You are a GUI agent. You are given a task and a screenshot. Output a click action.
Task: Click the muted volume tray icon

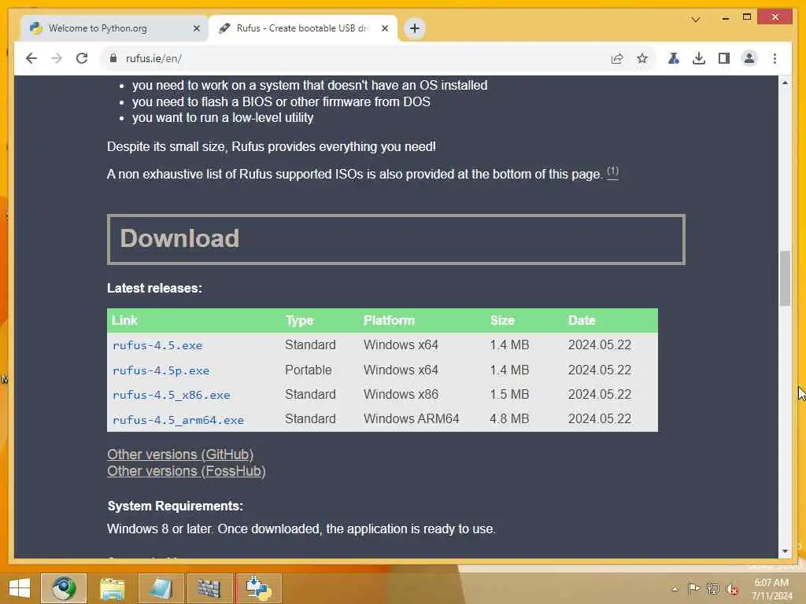tap(732, 589)
